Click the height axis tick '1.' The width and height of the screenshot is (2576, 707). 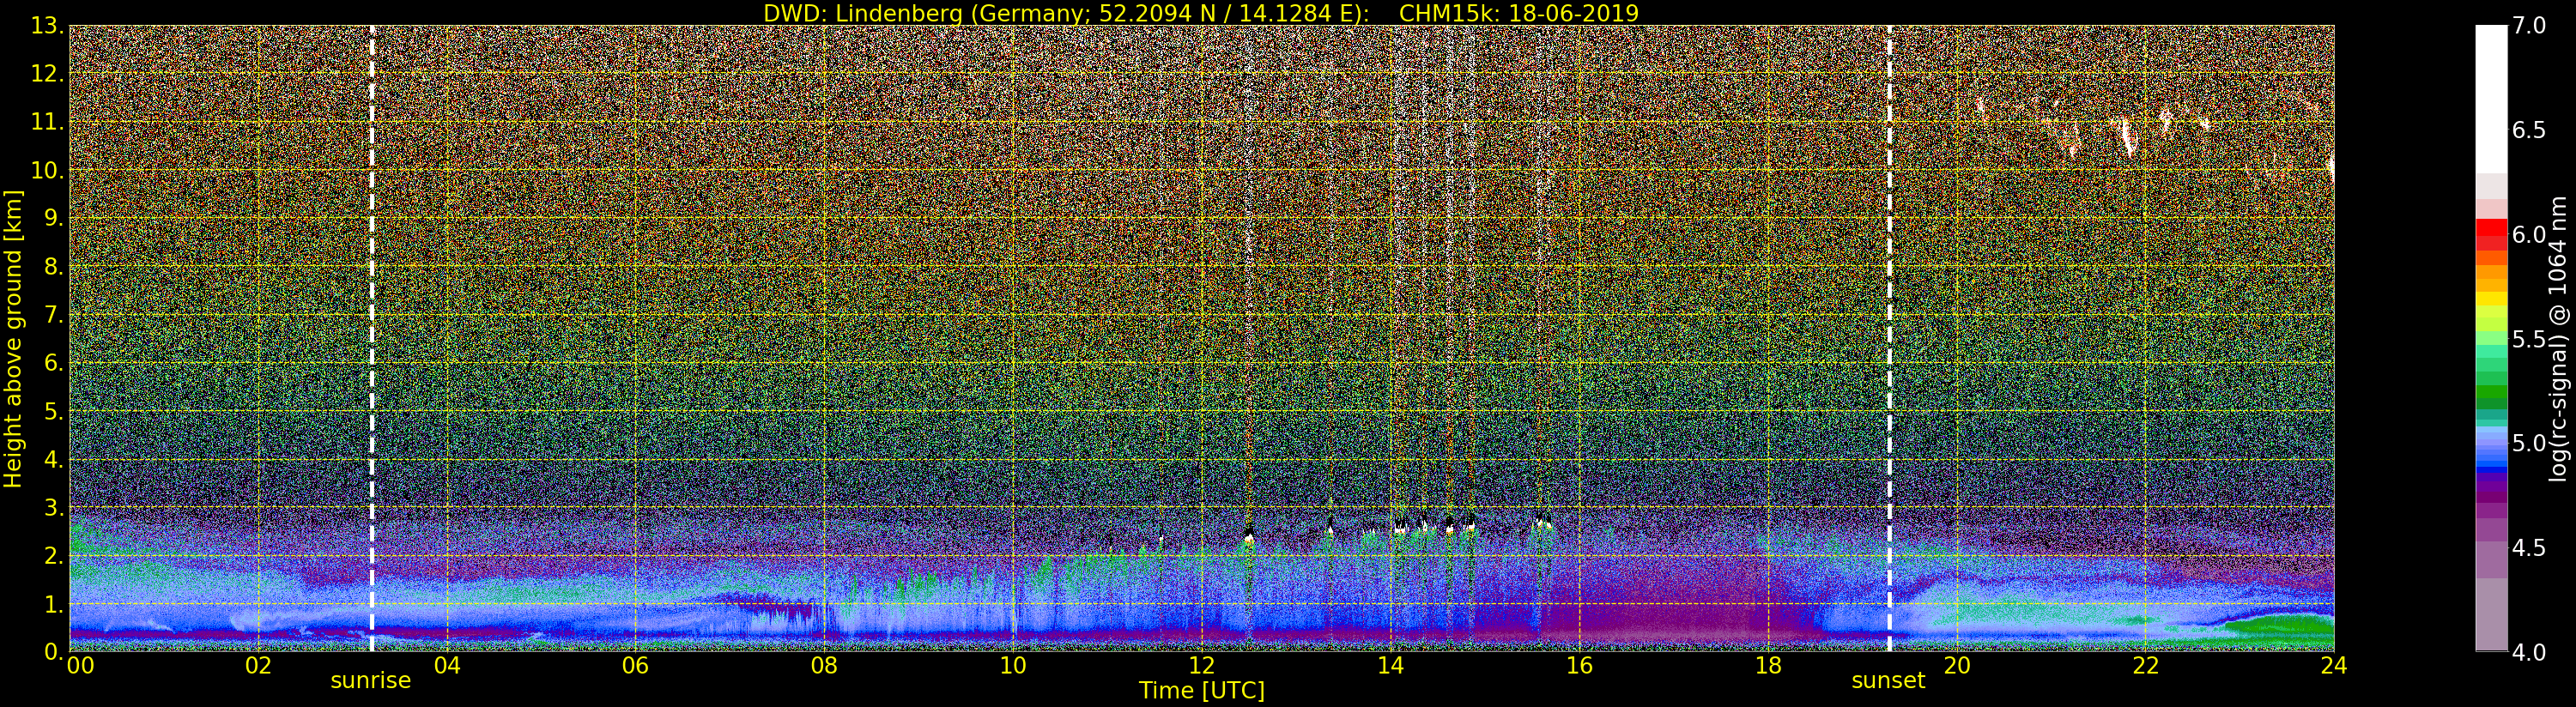[x=54, y=604]
